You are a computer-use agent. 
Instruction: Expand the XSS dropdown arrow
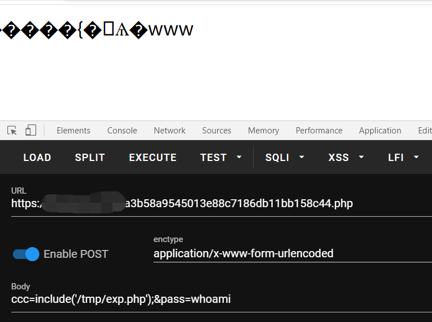361,157
